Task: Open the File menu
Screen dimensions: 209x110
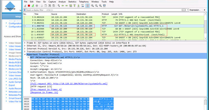Action: click(x=25, y=2)
